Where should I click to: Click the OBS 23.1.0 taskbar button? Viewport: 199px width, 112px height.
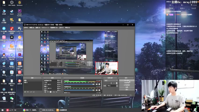(x=47, y=110)
